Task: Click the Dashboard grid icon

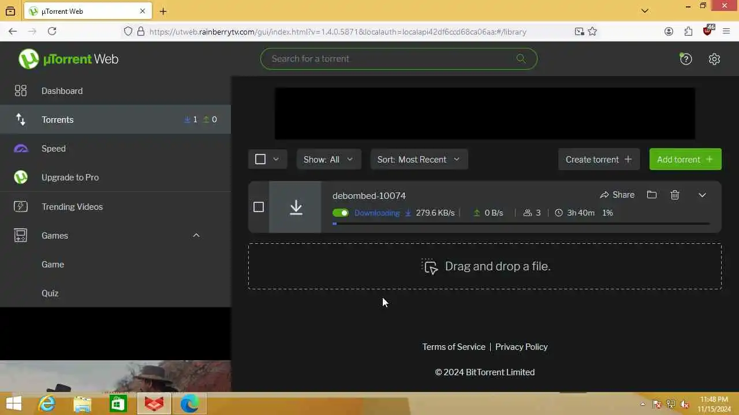Action: pyautogui.click(x=21, y=90)
